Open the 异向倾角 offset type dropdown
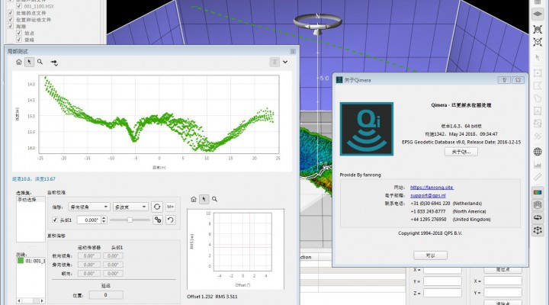The height and width of the screenshot is (305, 549). pos(88,207)
